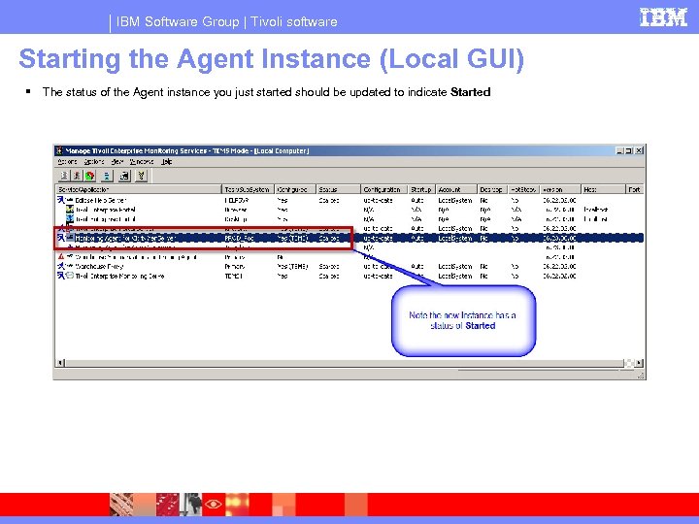Image resolution: width=699 pixels, height=524 pixels.
Task: Click the second toolbar icon with red figure
Action: (x=77, y=176)
